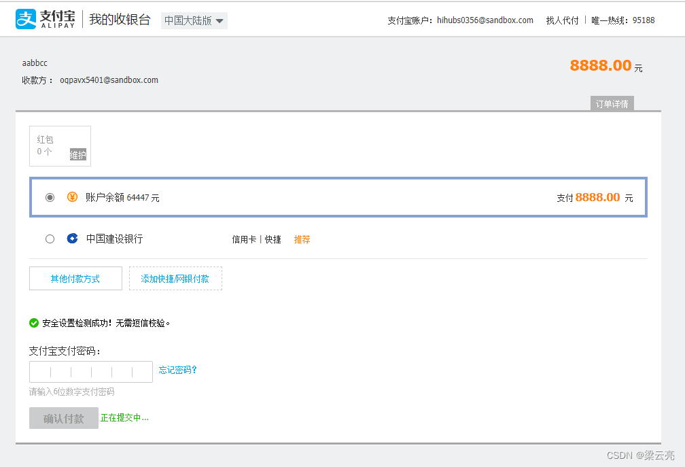This screenshot has width=685, height=467.
Task: Click the 维护 label in 红包 box
Action: pyautogui.click(x=77, y=155)
